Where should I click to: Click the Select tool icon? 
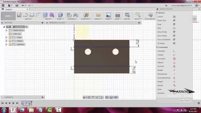coord(138,15)
